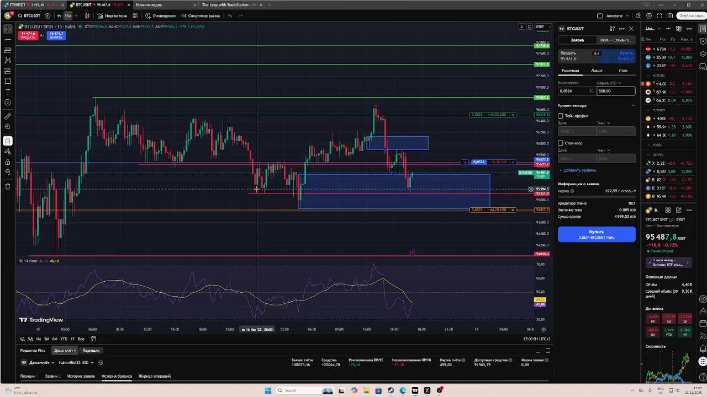This screenshot has width=707, height=397.
Task: Open the Тики dropdown for stop loss
Action: pos(603,150)
